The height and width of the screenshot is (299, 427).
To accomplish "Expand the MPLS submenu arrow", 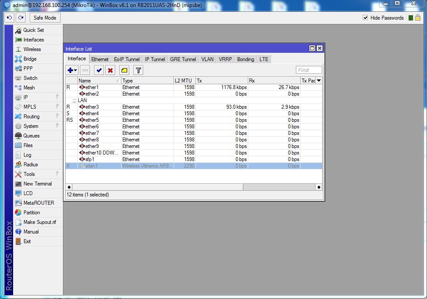I will [58, 107].
